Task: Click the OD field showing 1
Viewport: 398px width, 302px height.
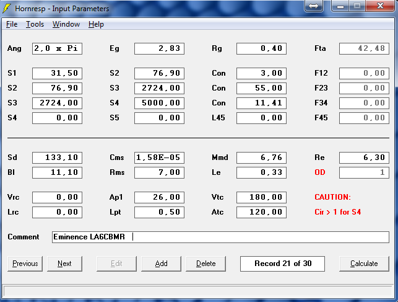Action: tap(364, 172)
